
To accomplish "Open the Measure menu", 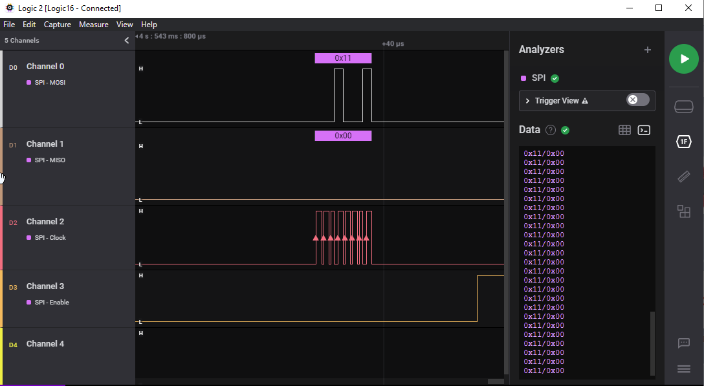I will (x=94, y=24).
